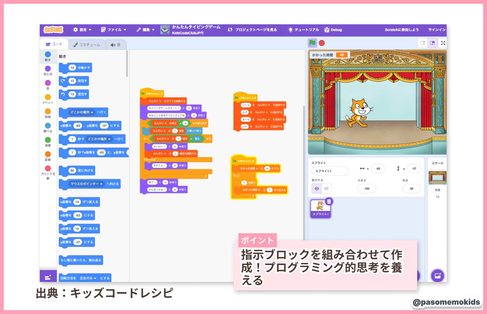The width and height of the screenshot is (487, 314).
Task: Click the add extension button
Action: point(48,277)
